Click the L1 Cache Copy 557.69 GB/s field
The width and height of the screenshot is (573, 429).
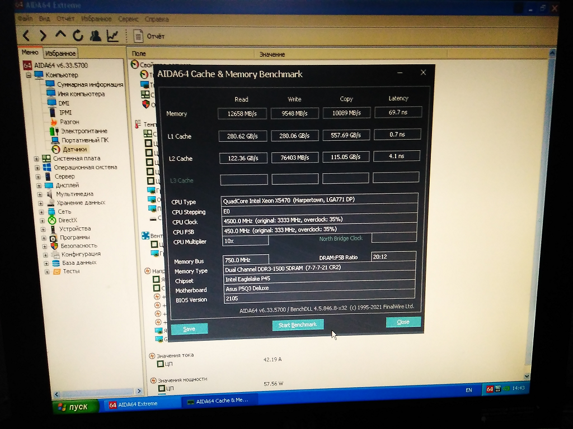346,135
